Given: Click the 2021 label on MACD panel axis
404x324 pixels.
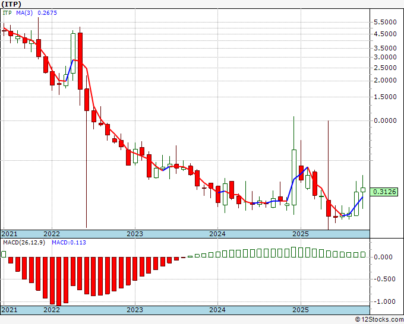Looking at the screenshot, I should pyautogui.click(x=10, y=310).
